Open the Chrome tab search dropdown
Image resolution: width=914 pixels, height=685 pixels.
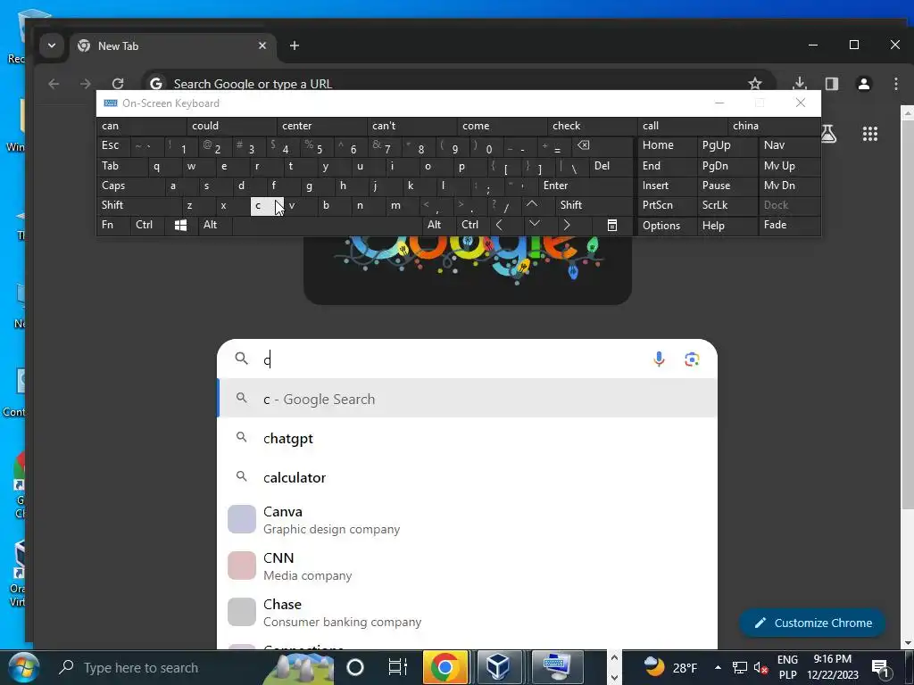[51, 45]
